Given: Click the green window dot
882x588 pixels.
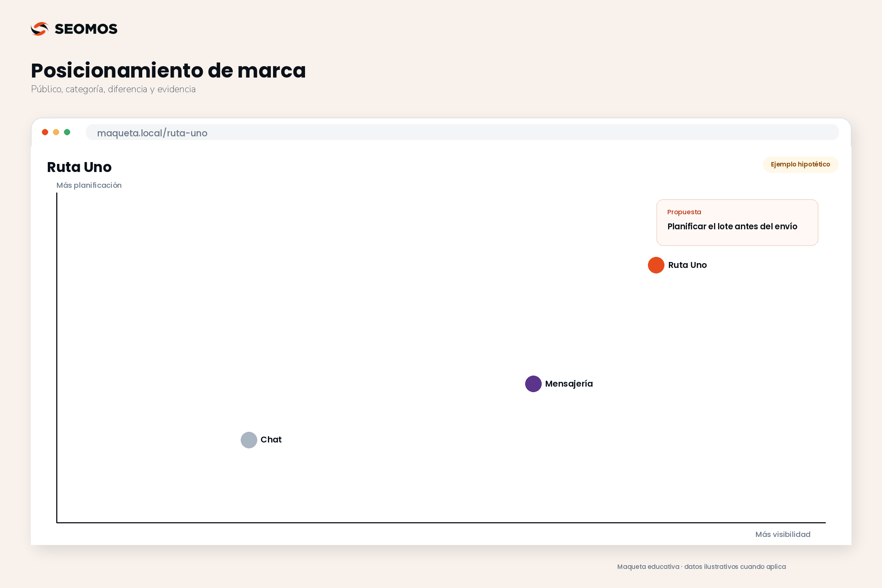Looking at the screenshot, I should click(67, 132).
